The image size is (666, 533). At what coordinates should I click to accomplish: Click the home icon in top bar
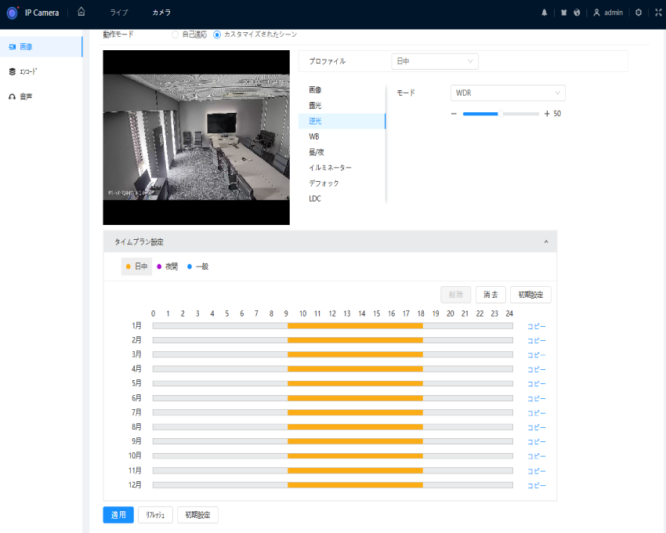click(81, 12)
